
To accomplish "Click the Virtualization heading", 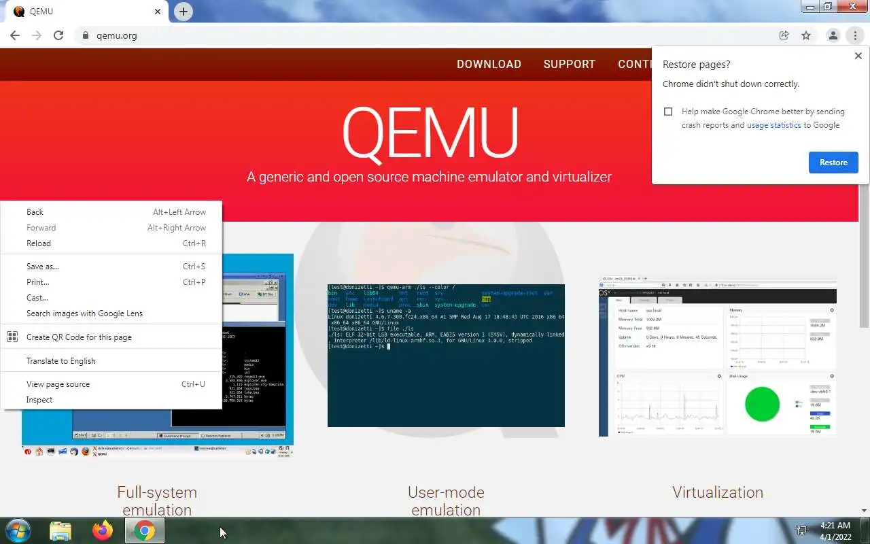I will click(718, 492).
